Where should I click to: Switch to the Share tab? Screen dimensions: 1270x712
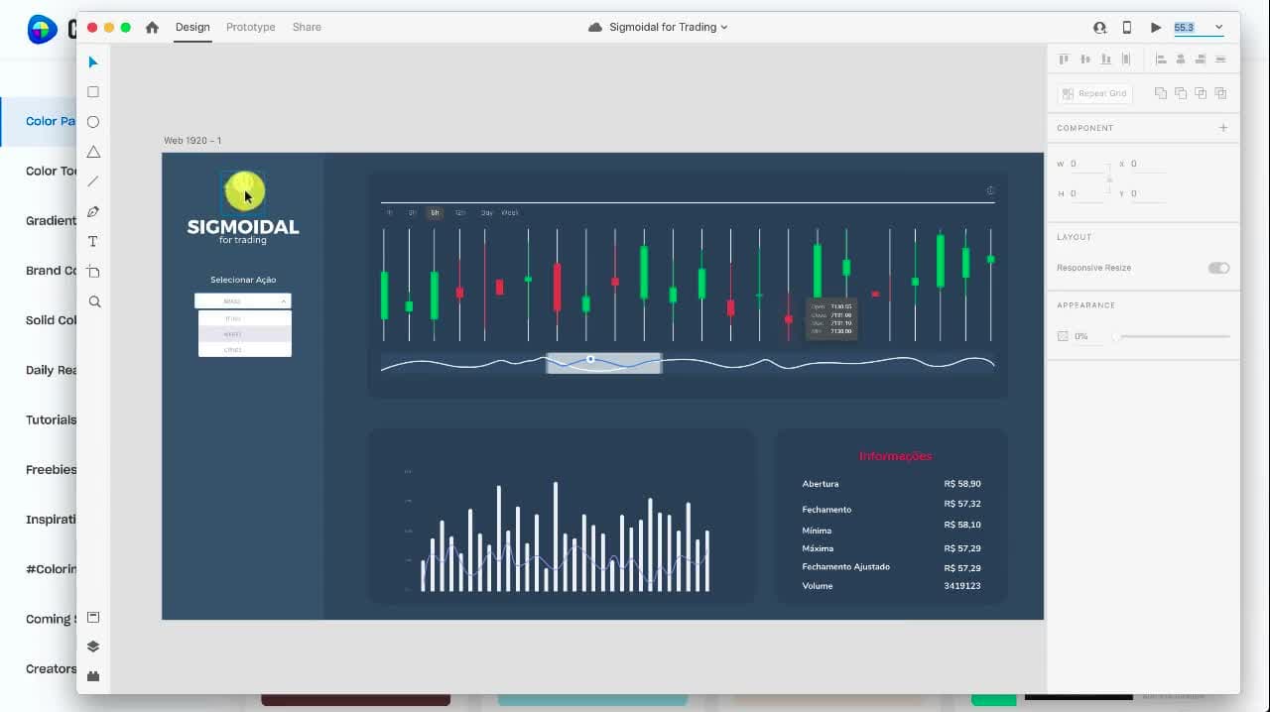pyautogui.click(x=307, y=28)
